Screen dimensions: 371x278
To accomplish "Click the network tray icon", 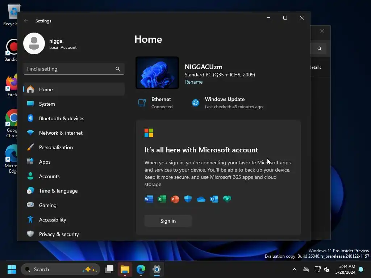I will coord(317,269).
